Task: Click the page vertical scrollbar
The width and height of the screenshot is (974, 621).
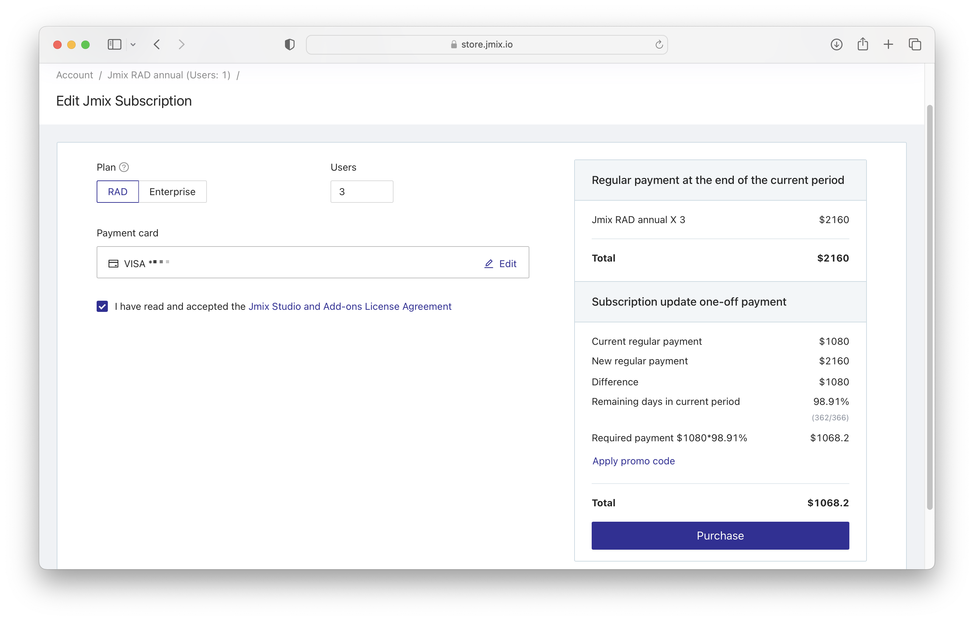Action: coord(930,307)
